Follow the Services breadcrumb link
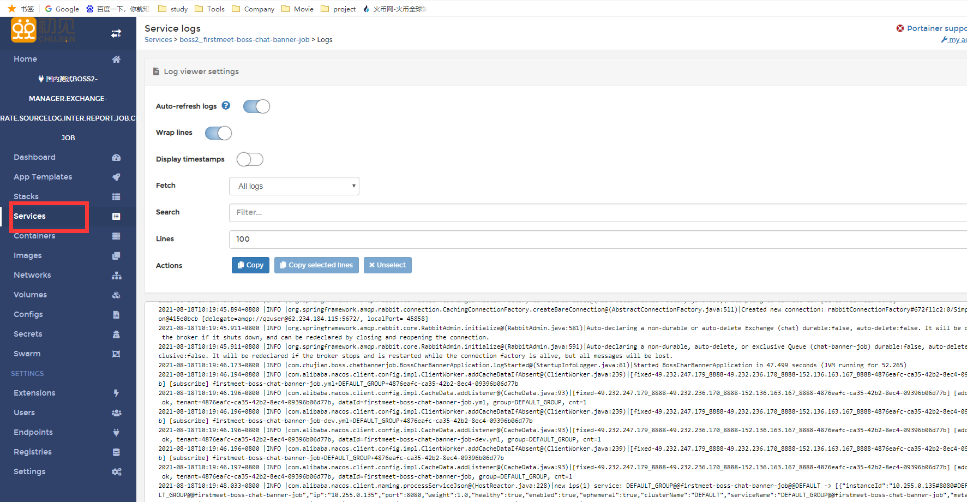This screenshot has height=502, width=967. [158, 40]
